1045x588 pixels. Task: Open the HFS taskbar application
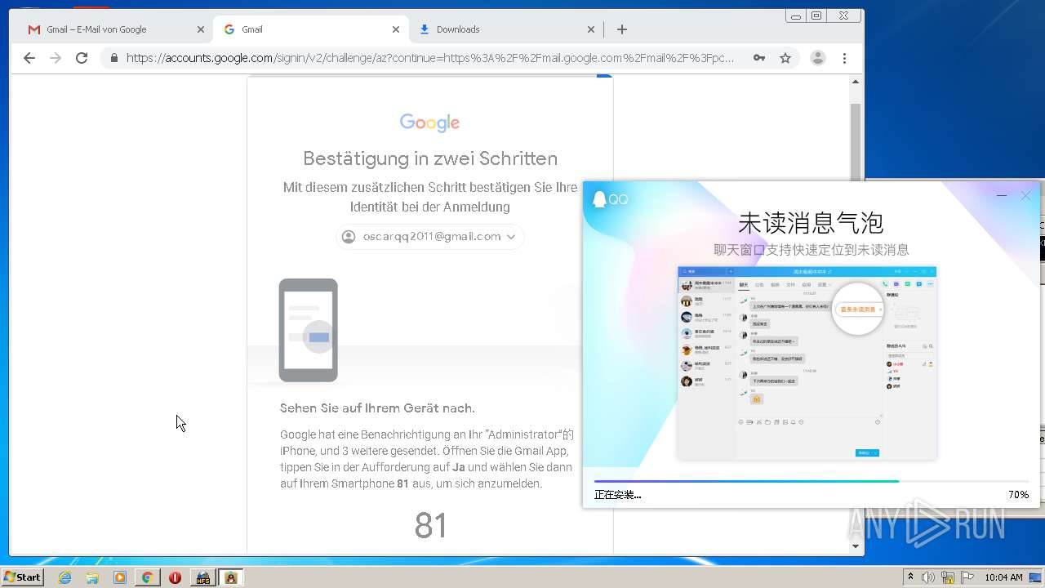click(x=202, y=577)
